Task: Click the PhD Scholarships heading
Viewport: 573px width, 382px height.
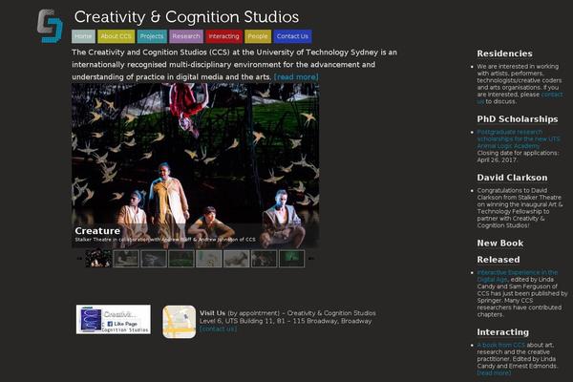Action: [x=517, y=119]
